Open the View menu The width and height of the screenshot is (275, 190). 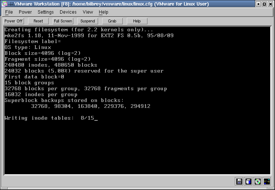[x=88, y=12]
